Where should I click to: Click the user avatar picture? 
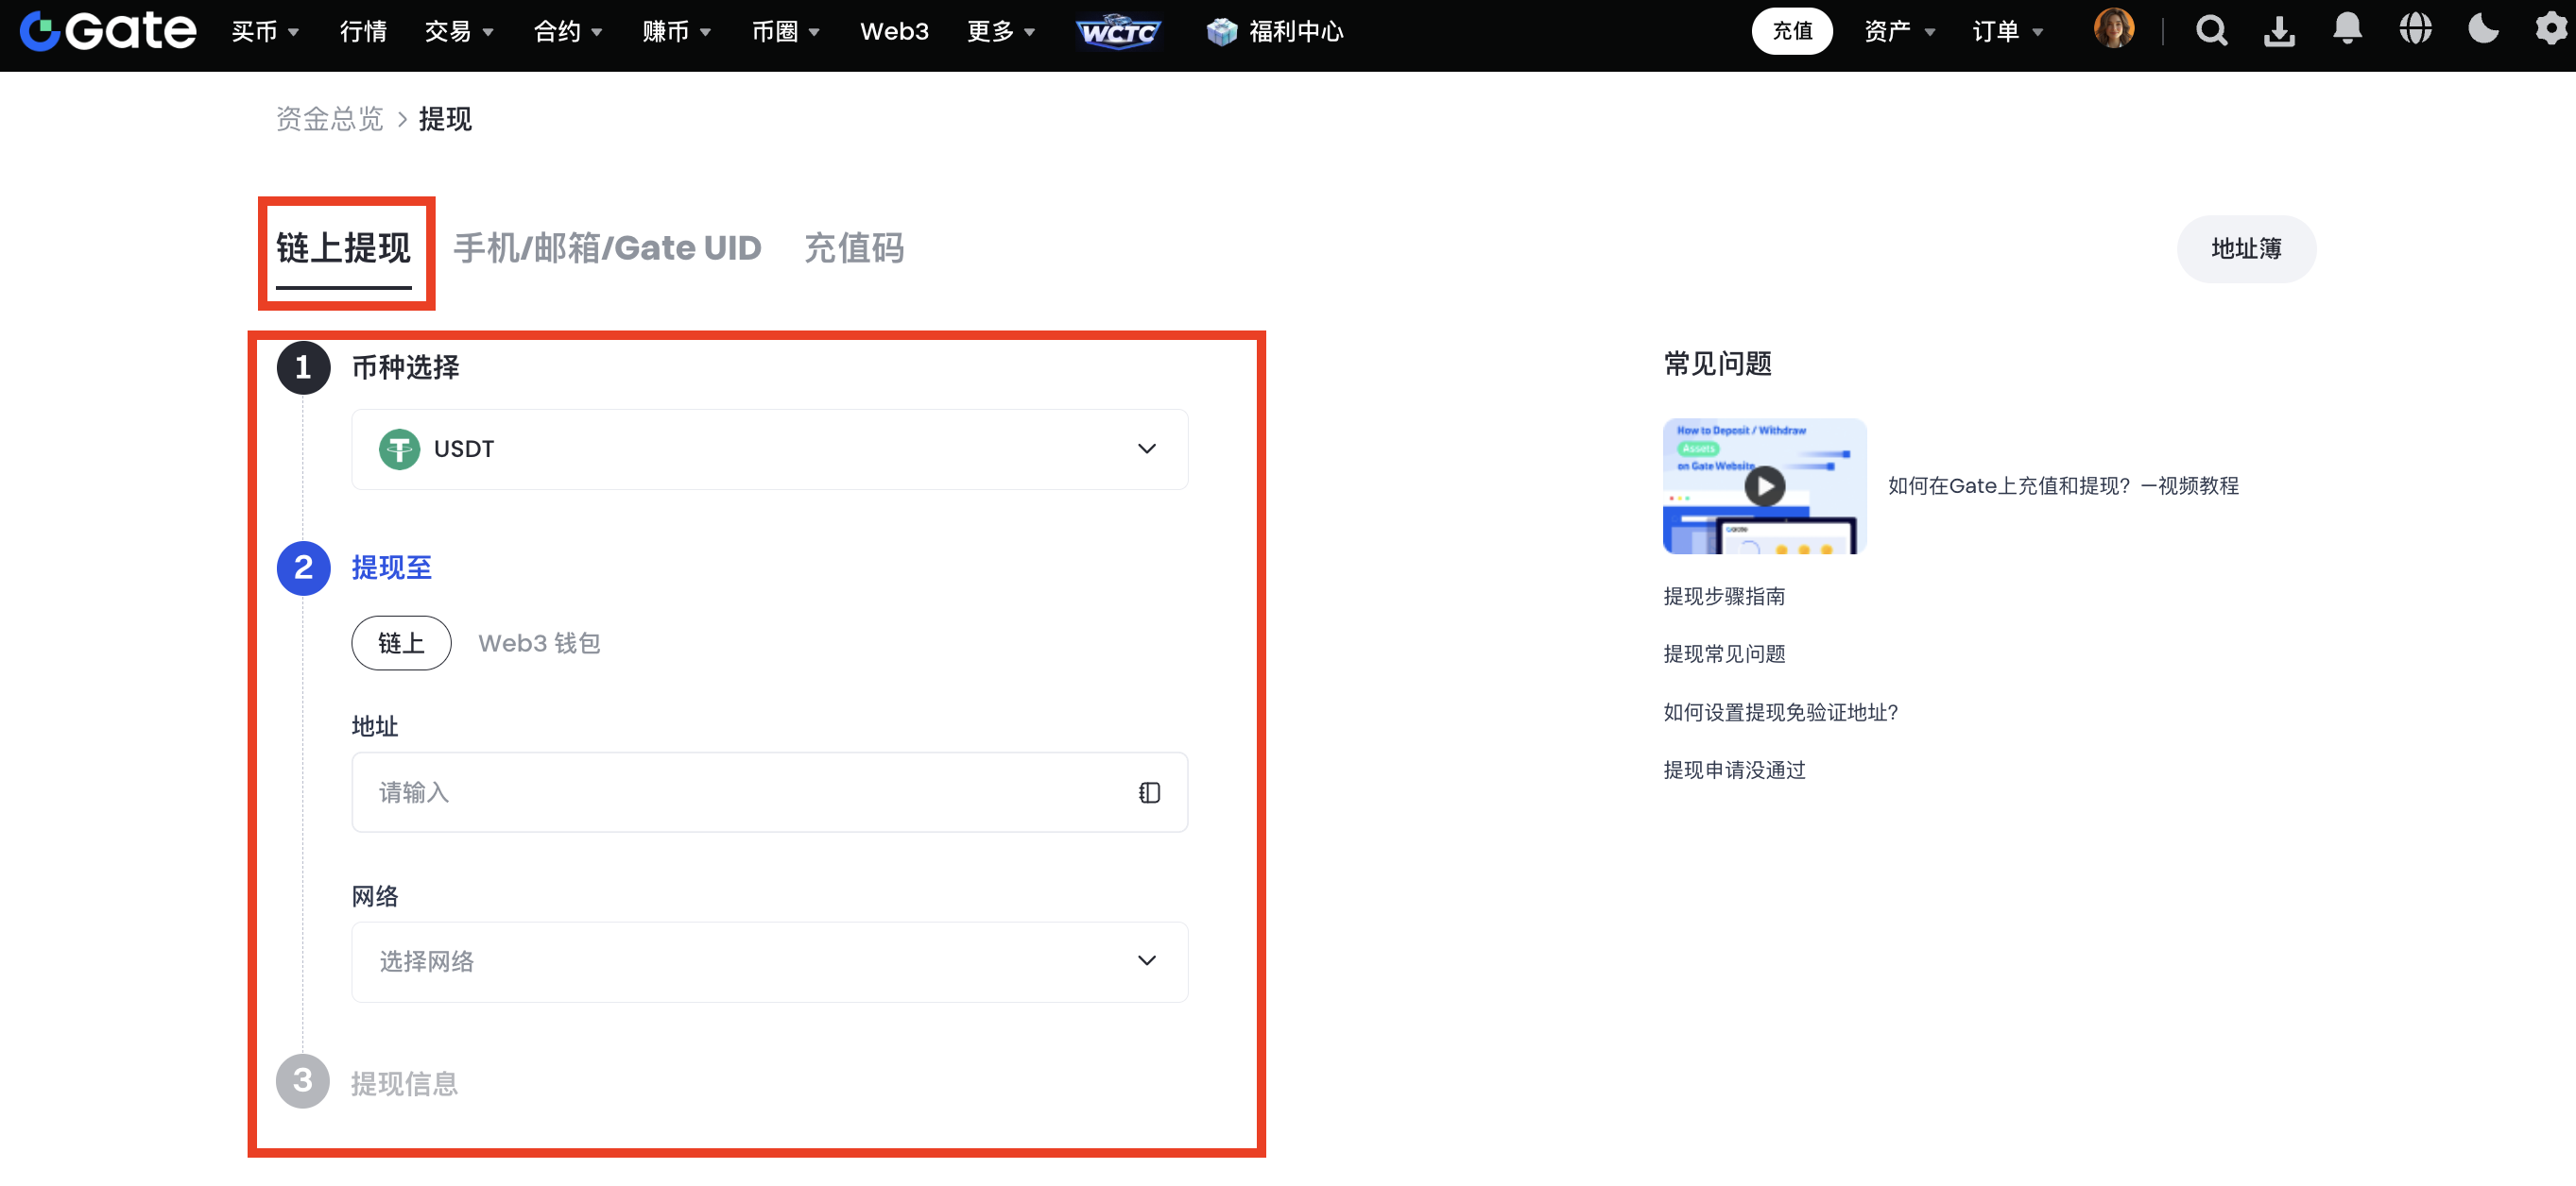(x=2113, y=29)
